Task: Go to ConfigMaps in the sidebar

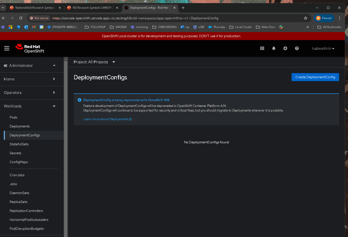Action: point(19,162)
